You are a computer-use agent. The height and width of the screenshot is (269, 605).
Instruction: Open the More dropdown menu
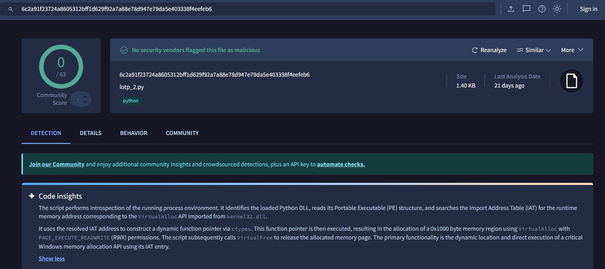point(572,50)
